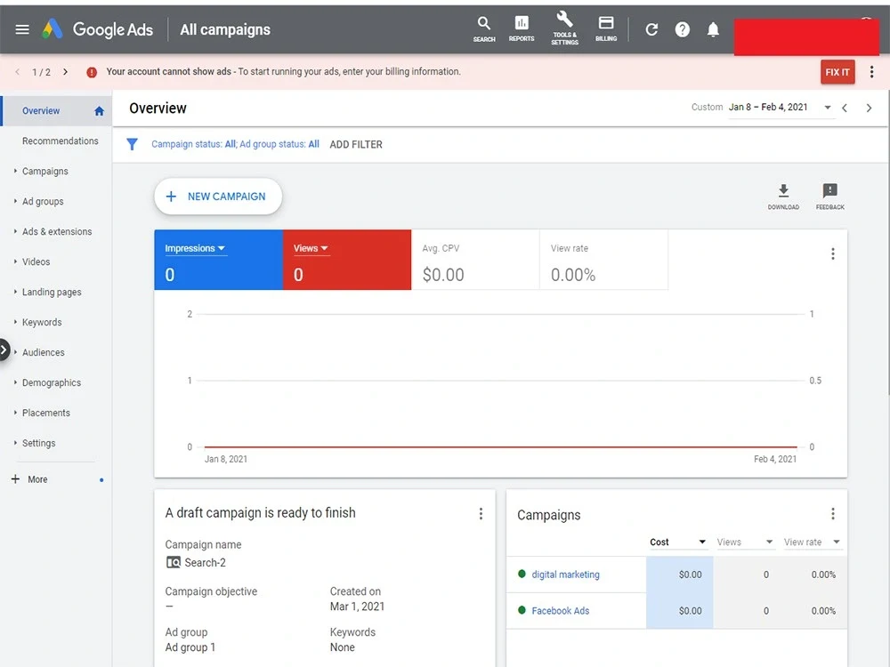The image size is (890, 667).
Task: Expand the collapsed side panel arrow
Action: click(4, 350)
